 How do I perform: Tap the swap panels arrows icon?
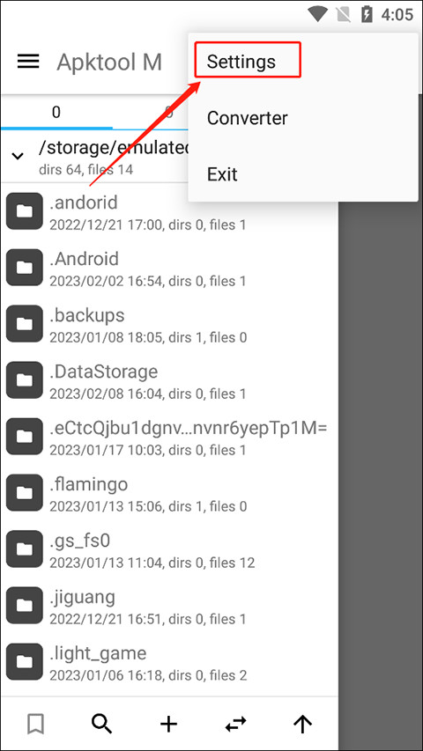point(236,724)
